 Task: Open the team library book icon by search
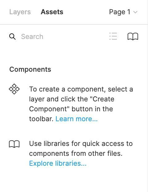[x=133, y=36]
